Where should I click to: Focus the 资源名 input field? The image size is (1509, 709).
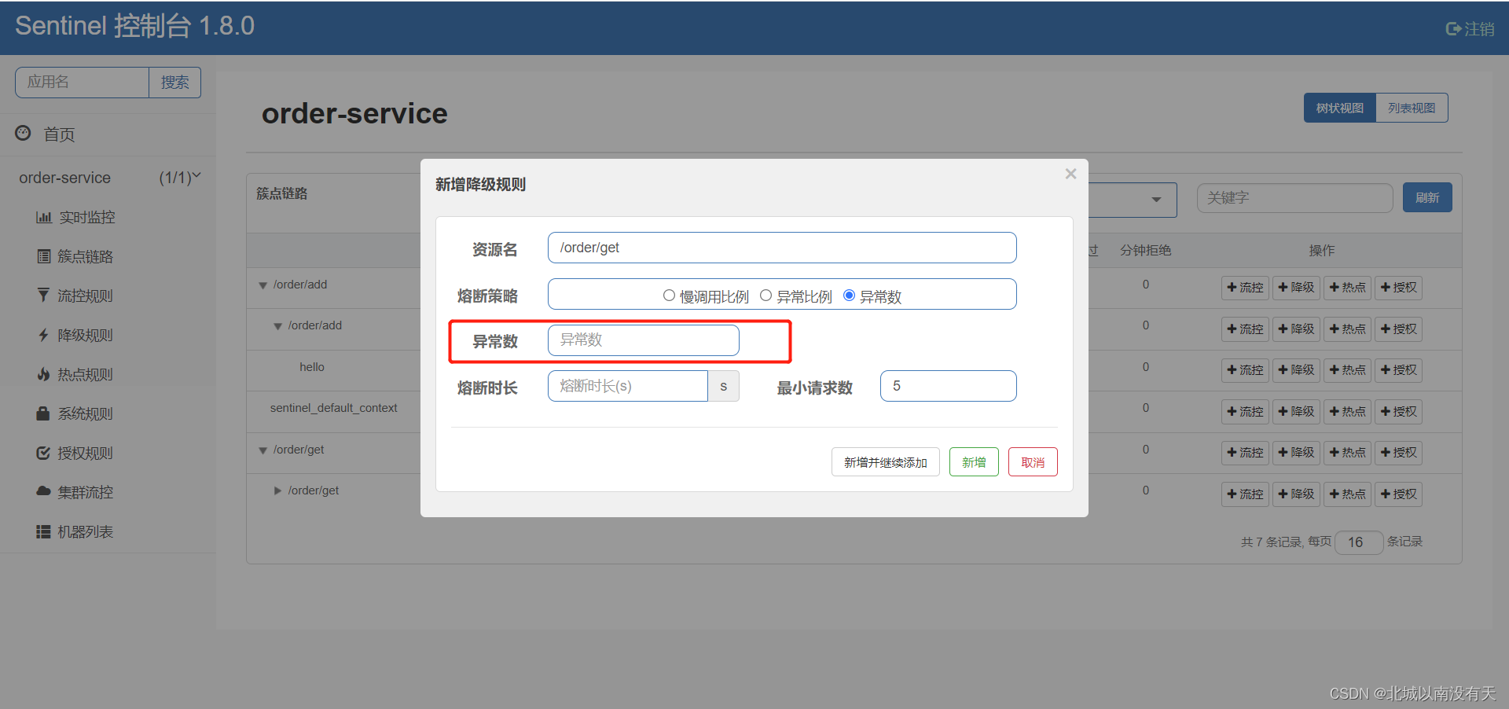click(782, 248)
